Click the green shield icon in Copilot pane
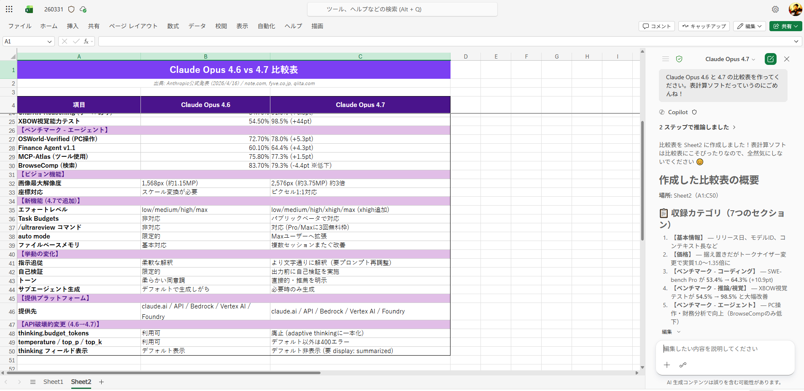Screen dimensions: 804x391 pyautogui.click(x=679, y=59)
